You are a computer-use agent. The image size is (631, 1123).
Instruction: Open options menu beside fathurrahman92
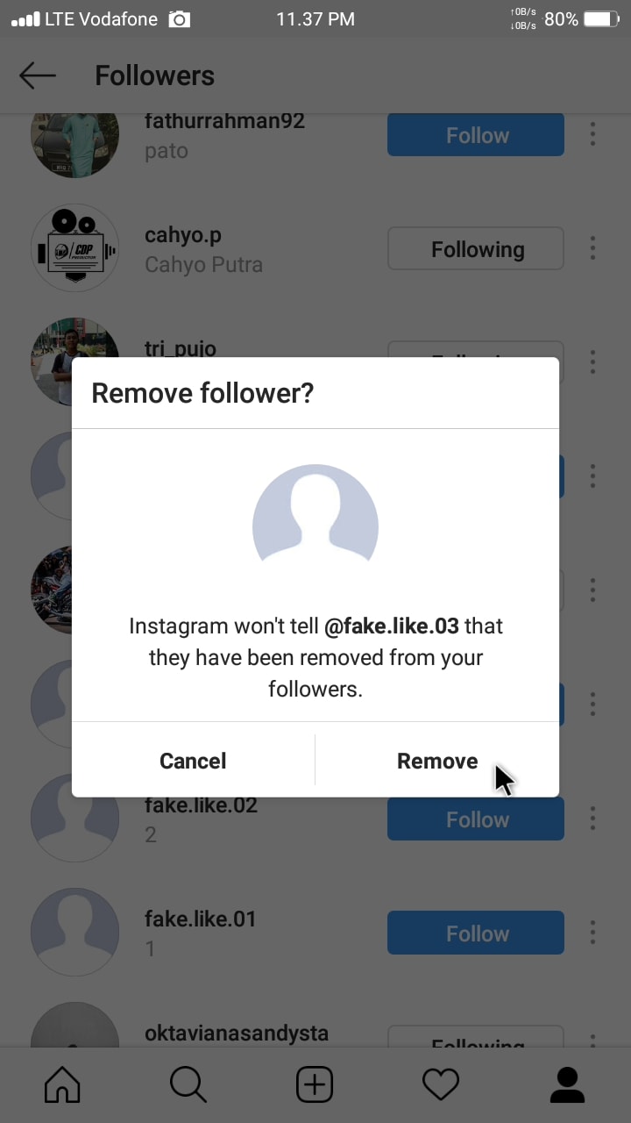(x=593, y=134)
